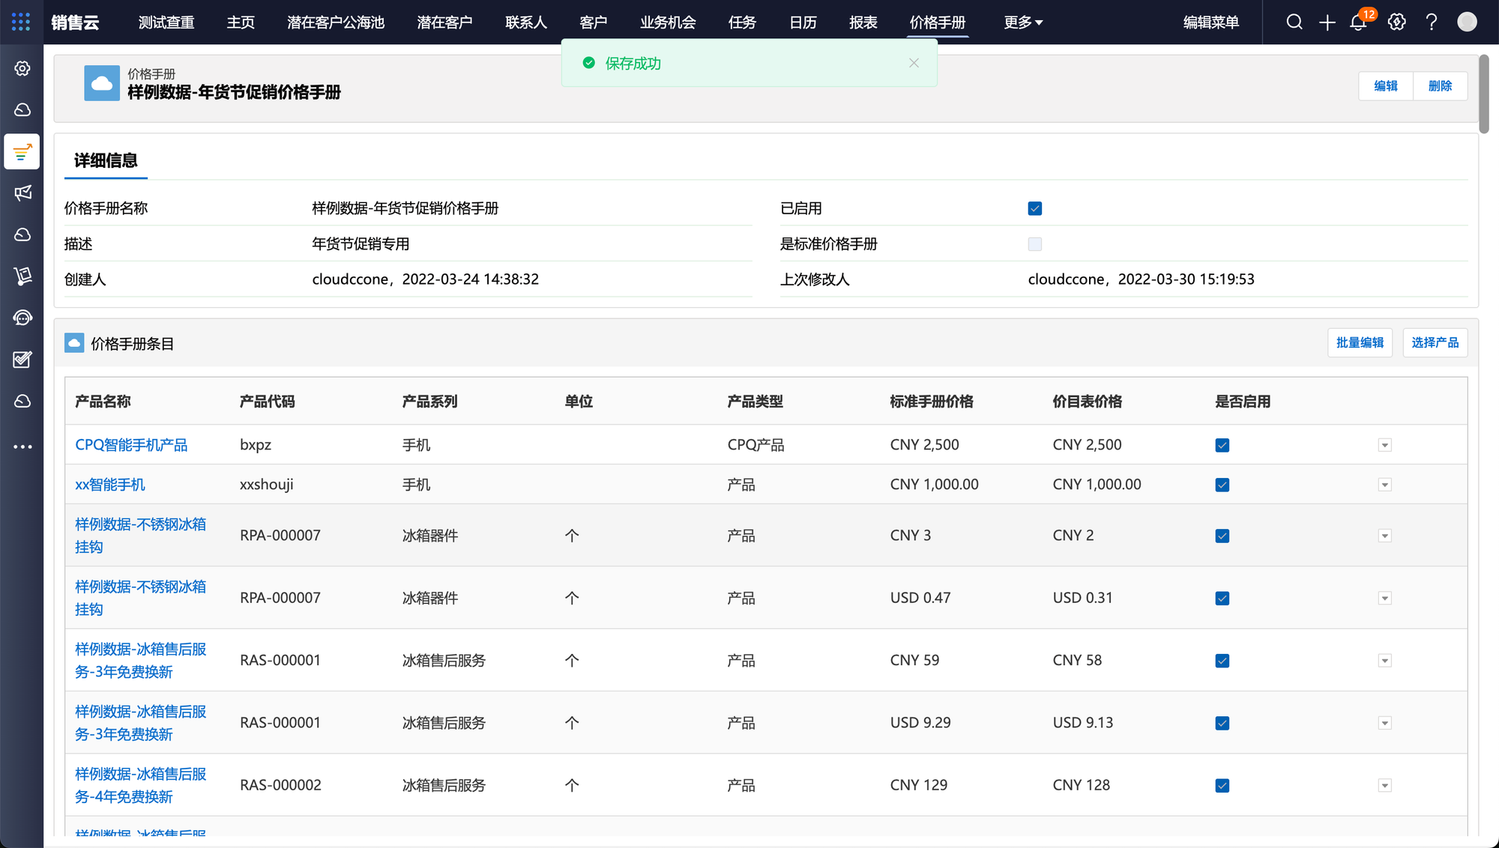Click the page vertical scrollbar
1499x848 pixels.
click(x=1484, y=94)
